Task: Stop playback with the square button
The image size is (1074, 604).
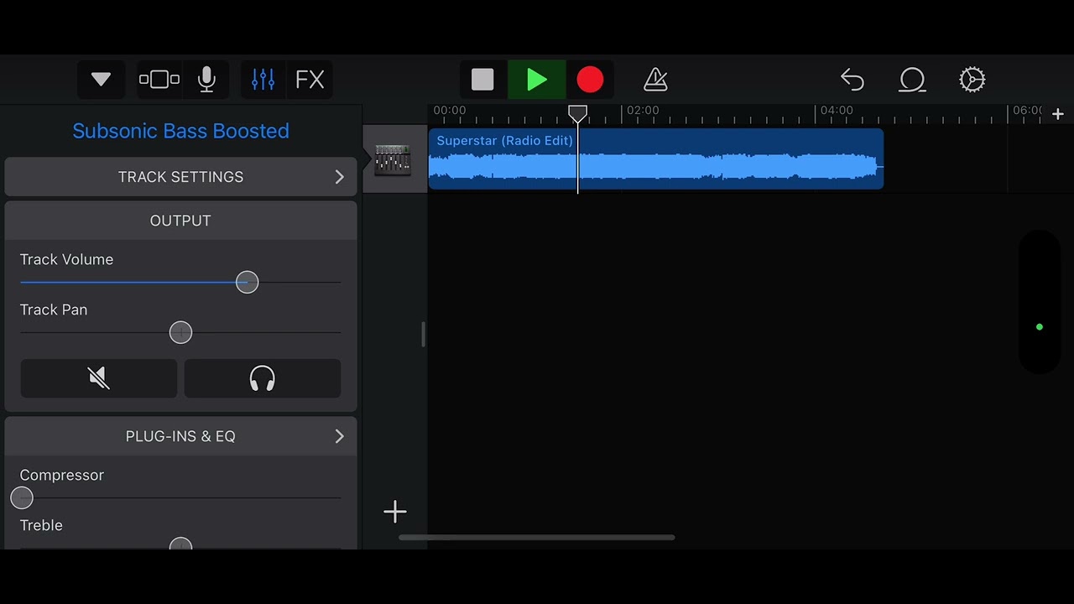Action: coord(482,80)
